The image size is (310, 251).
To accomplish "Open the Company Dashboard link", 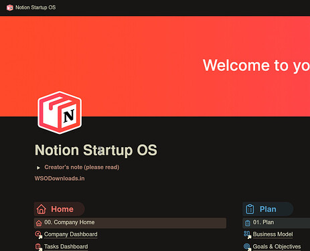I will pos(70,234).
